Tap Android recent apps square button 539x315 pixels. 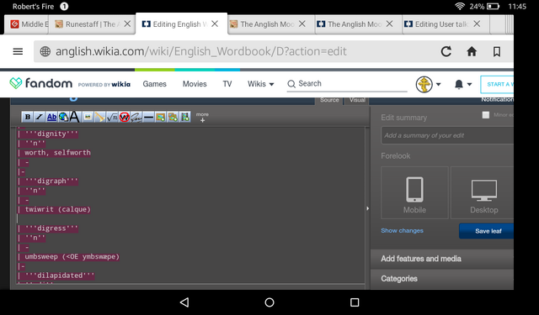click(355, 302)
